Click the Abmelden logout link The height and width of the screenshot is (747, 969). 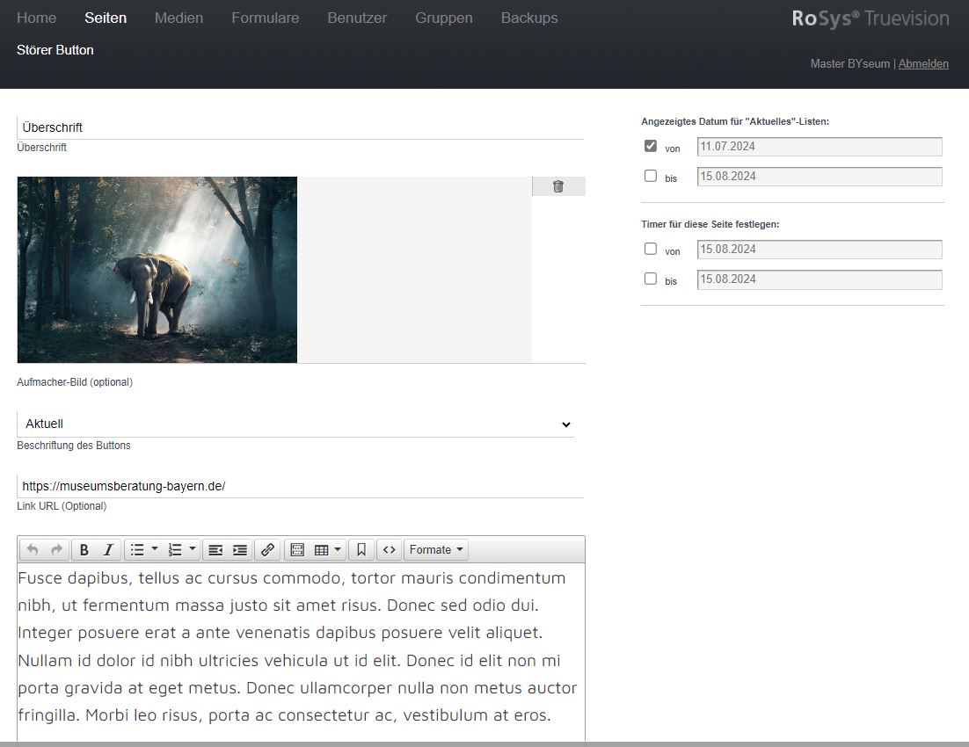[x=922, y=63]
